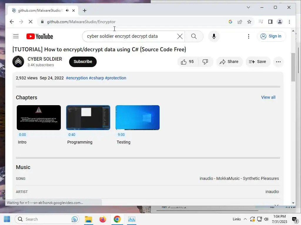
Task: Open the YouTube hamburger guide menu
Action: 16,36
